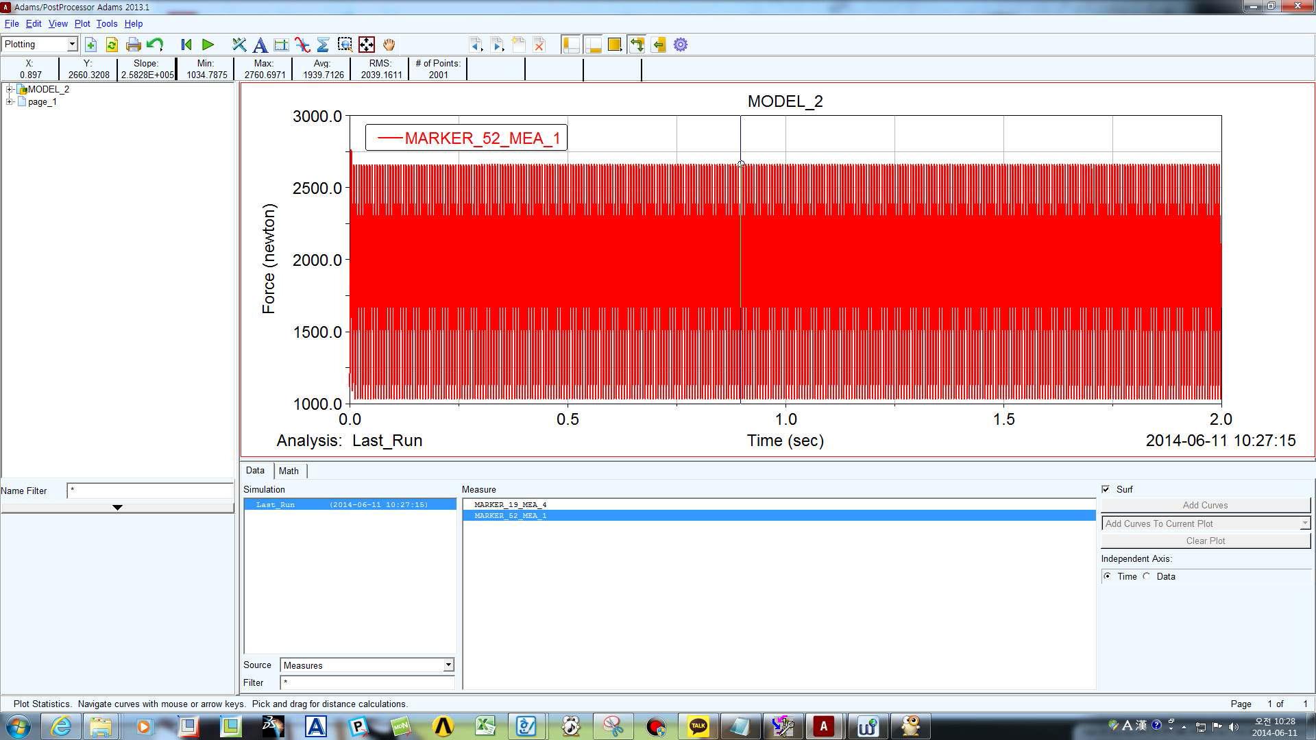Click the MARKER_52_MEA_1 plot legend
The image size is (1316, 740).
tap(466, 138)
